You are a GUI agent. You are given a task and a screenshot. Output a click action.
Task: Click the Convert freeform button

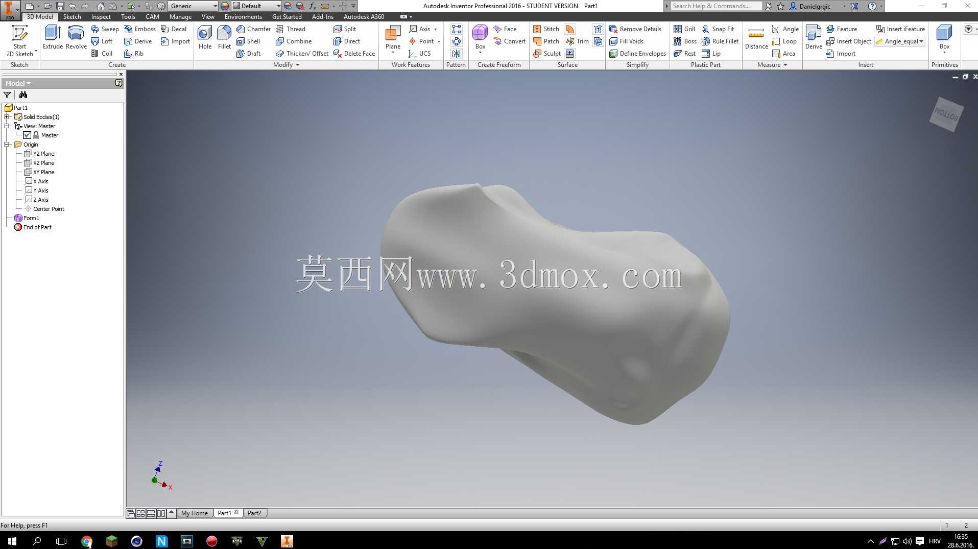point(509,41)
